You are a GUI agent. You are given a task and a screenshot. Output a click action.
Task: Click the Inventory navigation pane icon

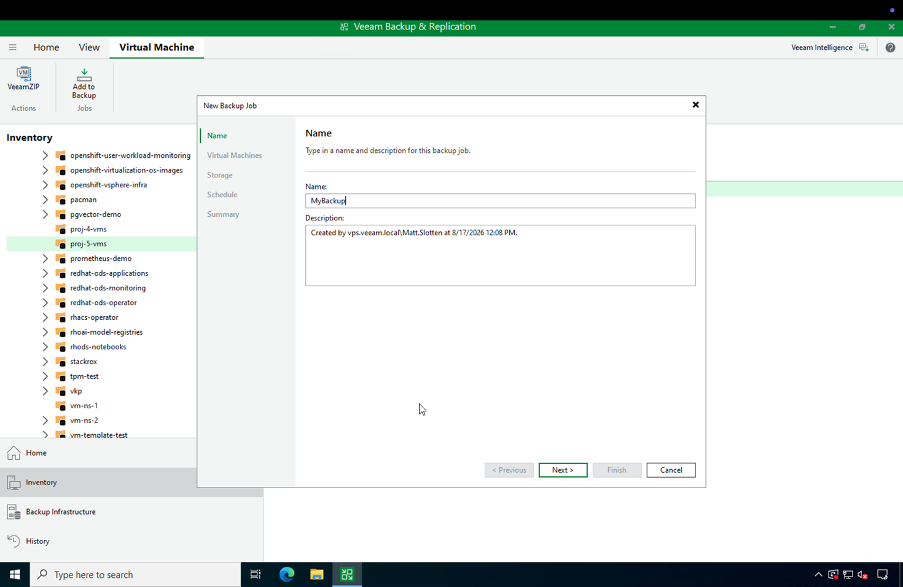[x=14, y=483]
